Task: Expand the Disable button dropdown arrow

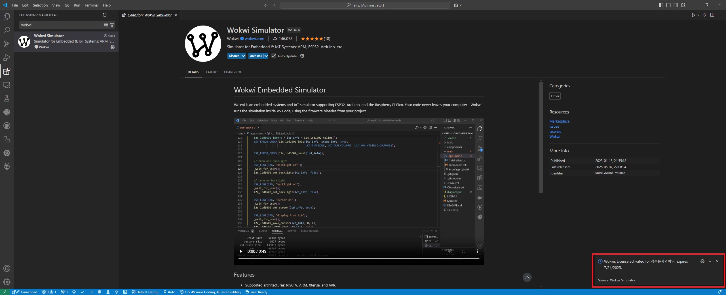Action: [243, 56]
